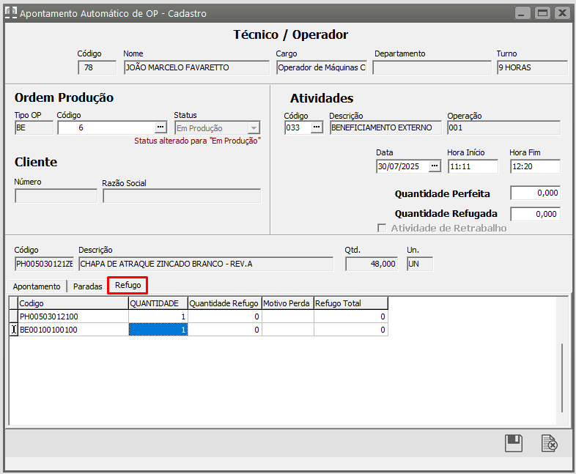576x474 pixels.
Task: Open lookup button beside Atividades Código
Action: click(x=316, y=127)
